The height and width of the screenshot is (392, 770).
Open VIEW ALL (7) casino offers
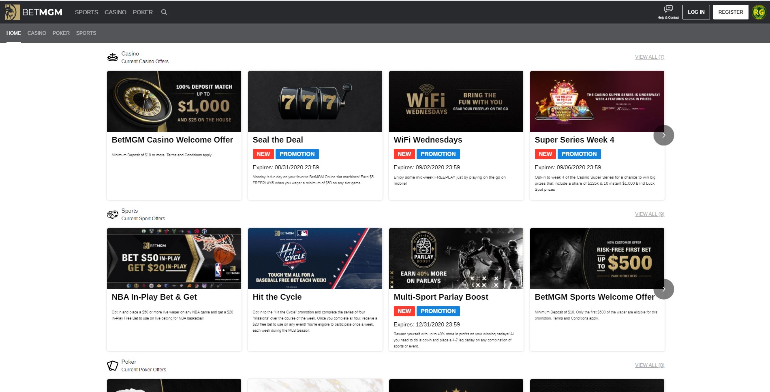pyautogui.click(x=650, y=57)
